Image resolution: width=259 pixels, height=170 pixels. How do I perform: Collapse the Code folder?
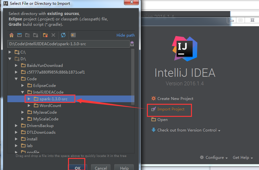pyautogui.click(x=16, y=79)
